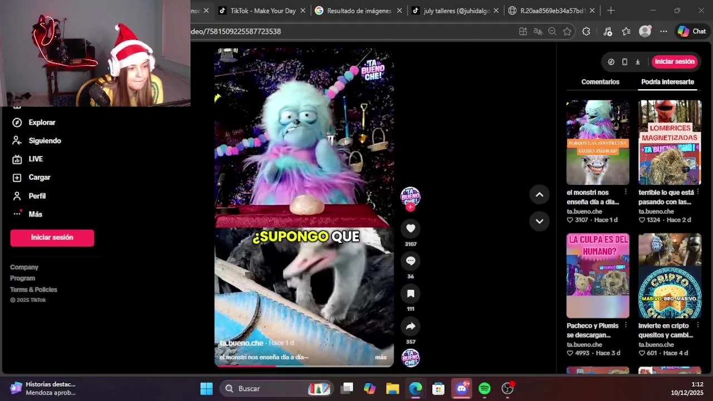Open 'LA CULPA ES DEL HUMANO?' thumbnail
Viewport: 713px width, 401px height.
598,276
